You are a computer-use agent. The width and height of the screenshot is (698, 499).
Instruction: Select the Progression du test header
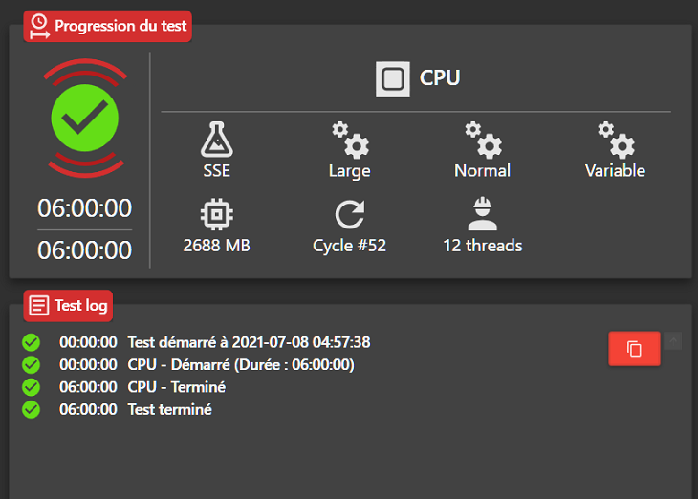(x=107, y=26)
